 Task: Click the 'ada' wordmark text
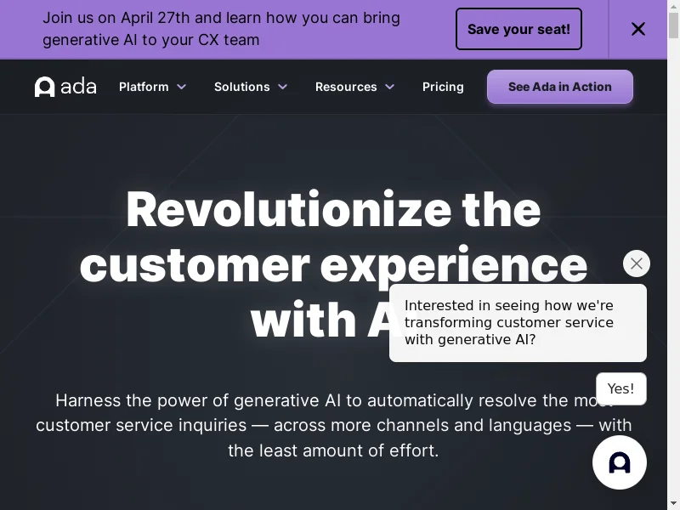pos(78,87)
